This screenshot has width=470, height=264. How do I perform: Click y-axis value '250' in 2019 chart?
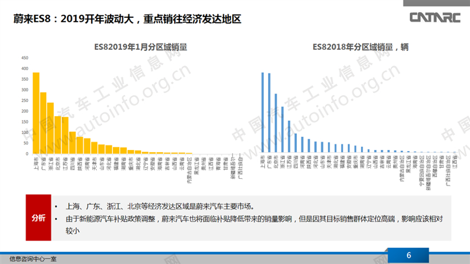tap(25, 101)
